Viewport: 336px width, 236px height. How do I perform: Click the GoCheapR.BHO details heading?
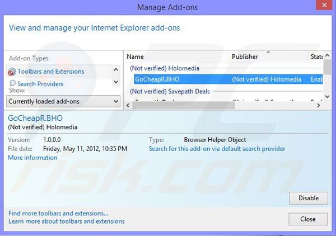pos(35,118)
